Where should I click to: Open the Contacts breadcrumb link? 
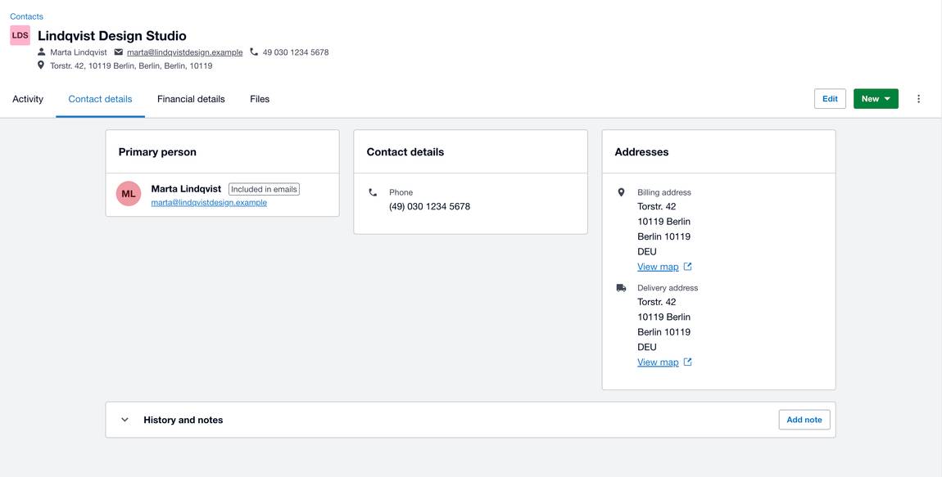(26, 16)
